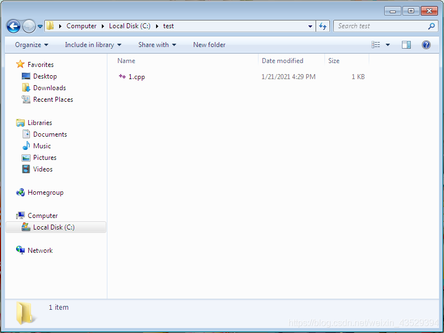
Task: Expand the arrow after Computer breadcrumb
Action: [103, 26]
